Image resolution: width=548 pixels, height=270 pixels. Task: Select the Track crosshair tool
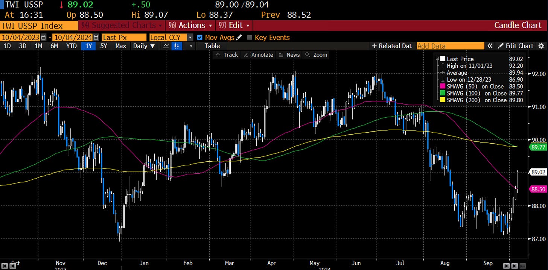226,55
